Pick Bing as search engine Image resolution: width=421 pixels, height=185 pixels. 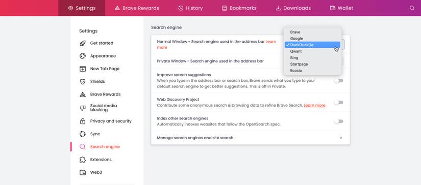tap(312, 58)
